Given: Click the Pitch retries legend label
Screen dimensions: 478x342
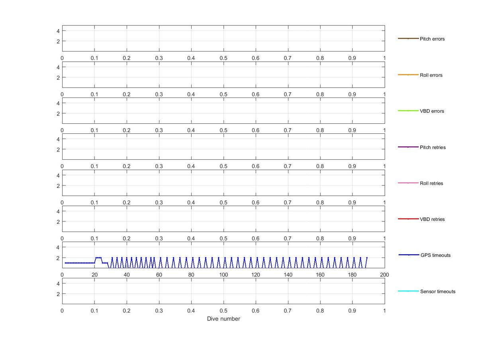Looking at the screenshot, I should pyautogui.click(x=433, y=147).
